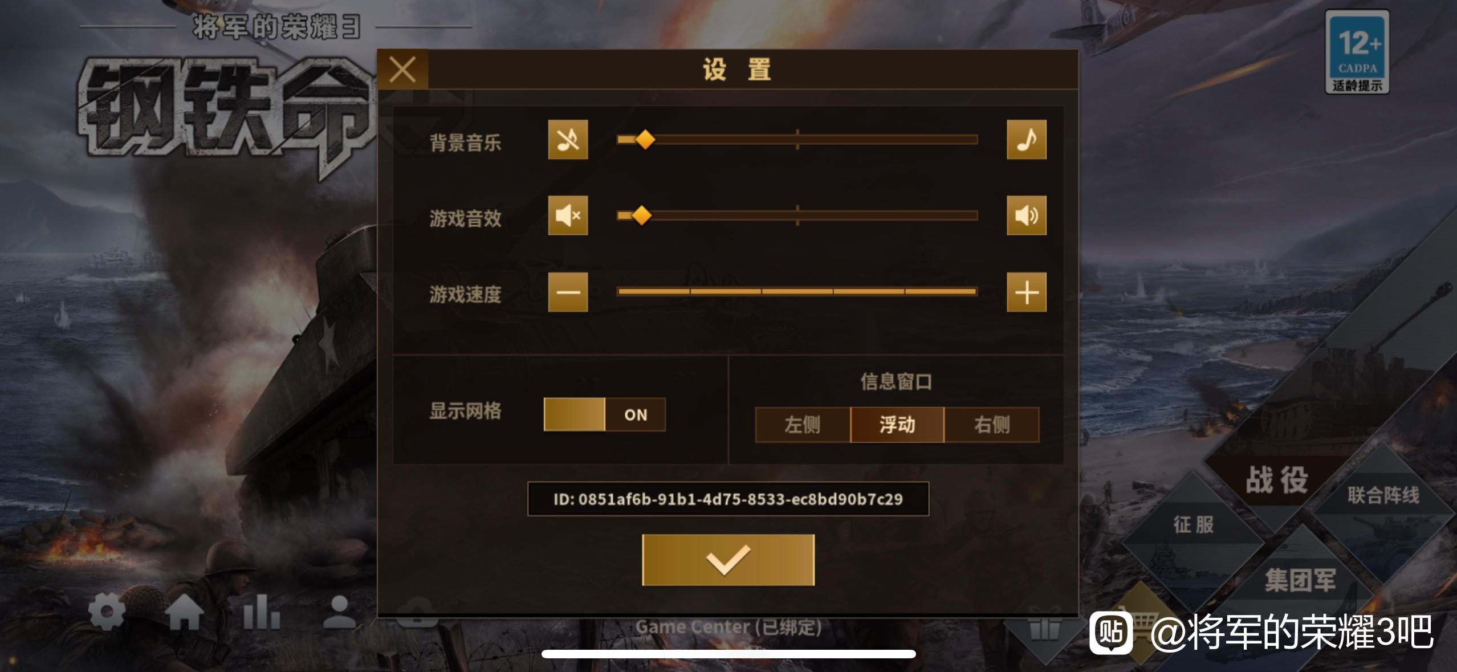Click the background music volume slider handle
Image resolution: width=1457 pixels, height=672 pixels.
pyautogui.click(x=645, y=140)
